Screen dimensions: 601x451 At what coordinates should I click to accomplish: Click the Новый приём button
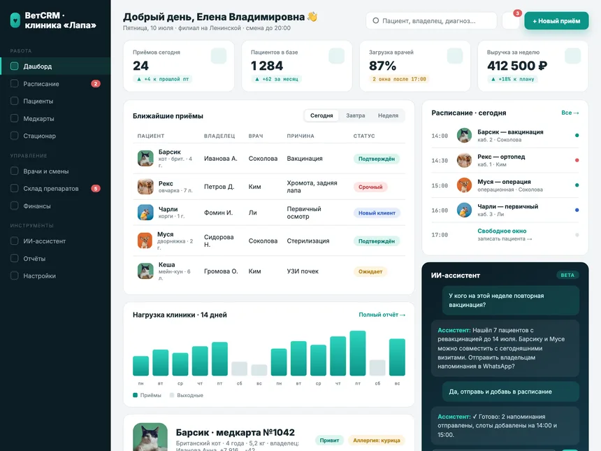tap(556, 21)
